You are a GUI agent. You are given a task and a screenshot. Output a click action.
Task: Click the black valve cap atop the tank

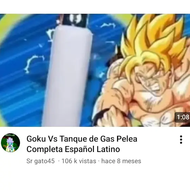tap(74, 20)
